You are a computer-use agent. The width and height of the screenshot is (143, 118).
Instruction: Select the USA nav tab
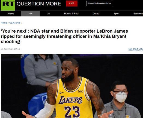[x=30, y=14]
